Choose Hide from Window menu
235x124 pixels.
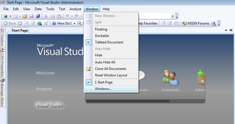[x=111, y=55]
